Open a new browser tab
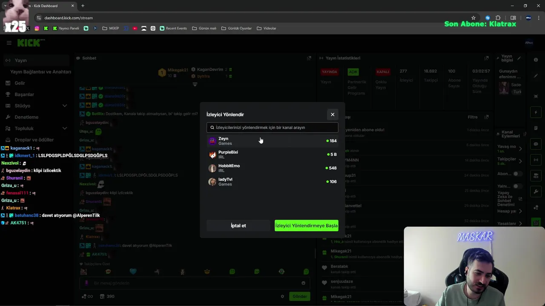 83,6
